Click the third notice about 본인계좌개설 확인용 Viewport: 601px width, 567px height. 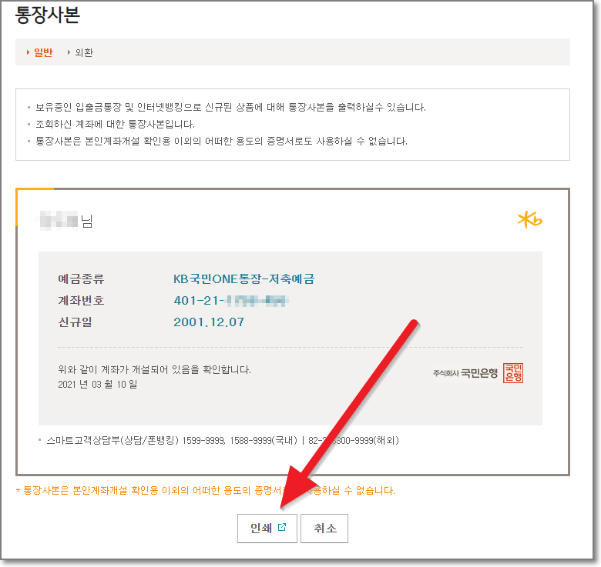point(221,142)
